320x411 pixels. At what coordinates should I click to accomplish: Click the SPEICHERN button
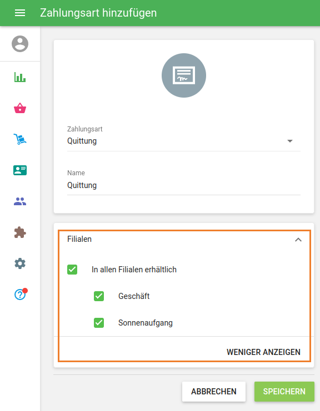(284, 392)
